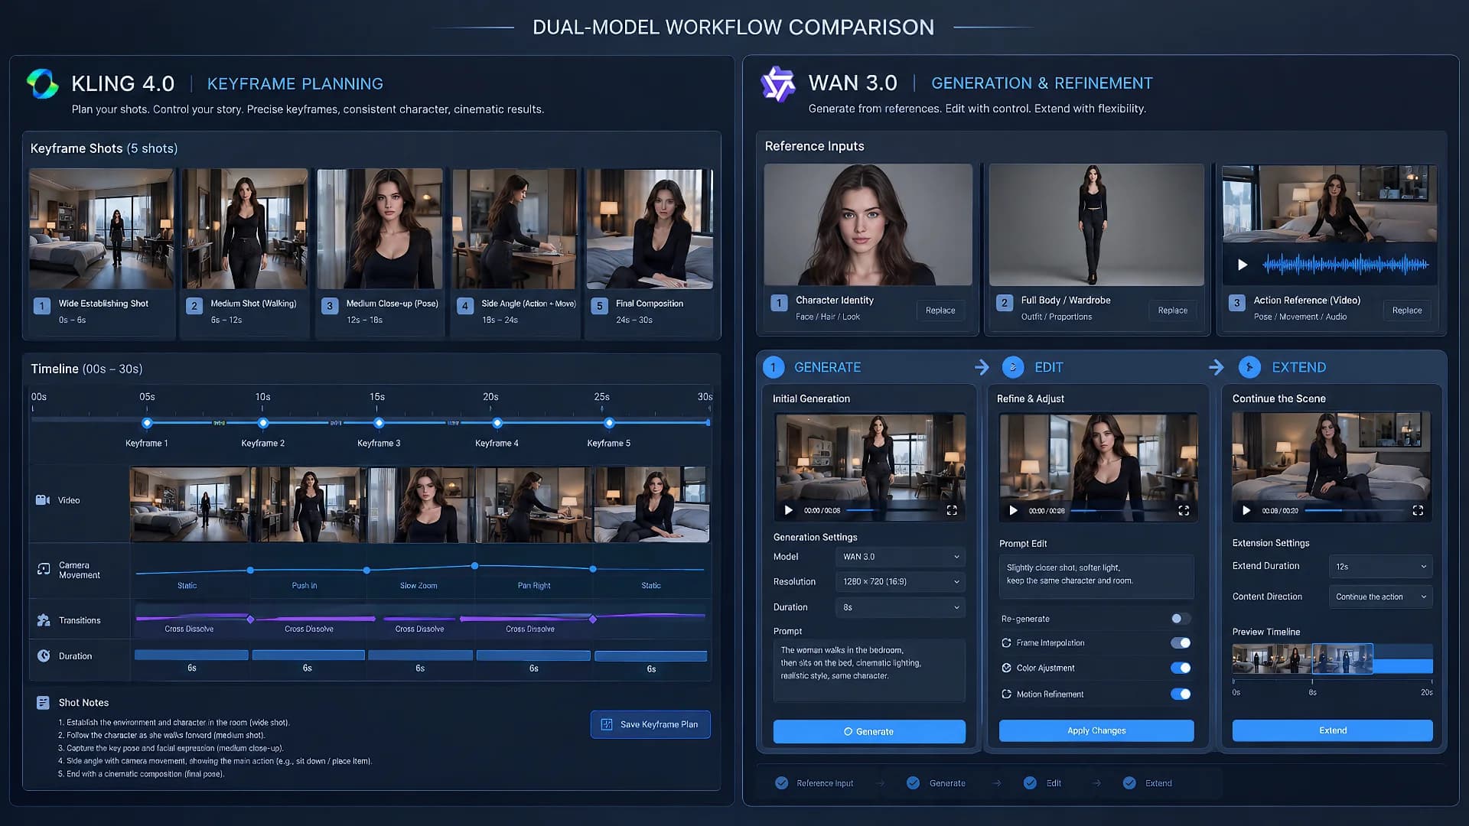1469x826 pixels.
Task: Toggle the Re-generate switch
Action: coord(1181,619)
